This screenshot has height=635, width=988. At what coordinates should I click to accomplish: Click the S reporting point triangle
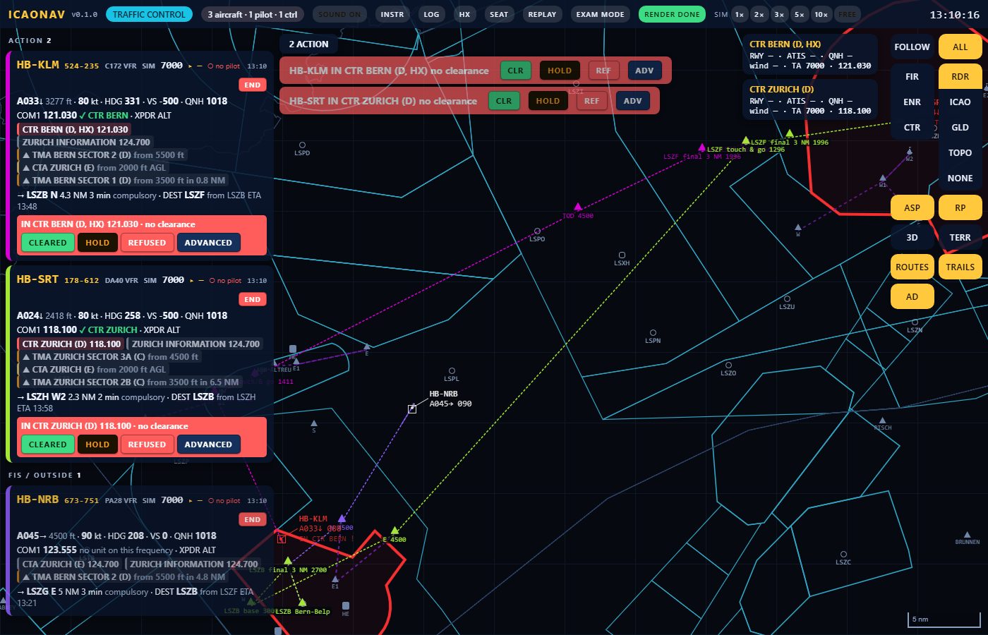coord(314,423)
